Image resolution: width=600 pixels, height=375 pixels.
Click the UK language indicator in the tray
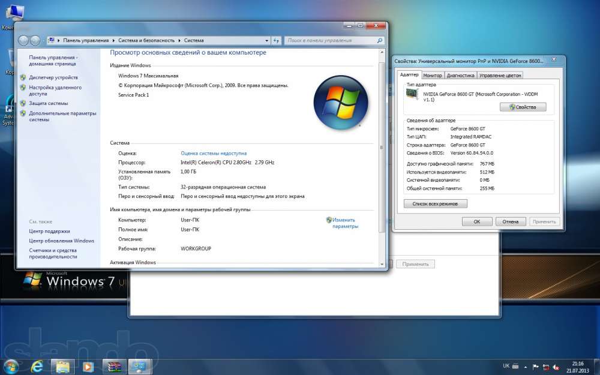[x=506, y=366]
